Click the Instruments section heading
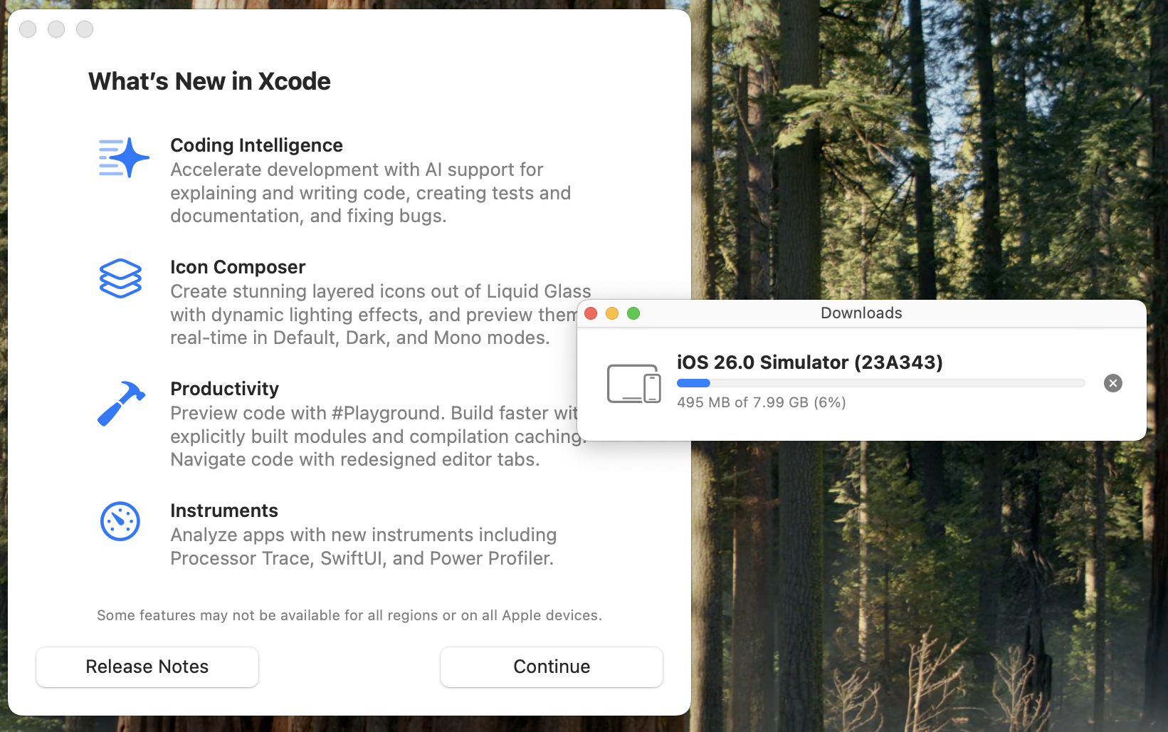The image size is (1168, 732). coord(224,511)
